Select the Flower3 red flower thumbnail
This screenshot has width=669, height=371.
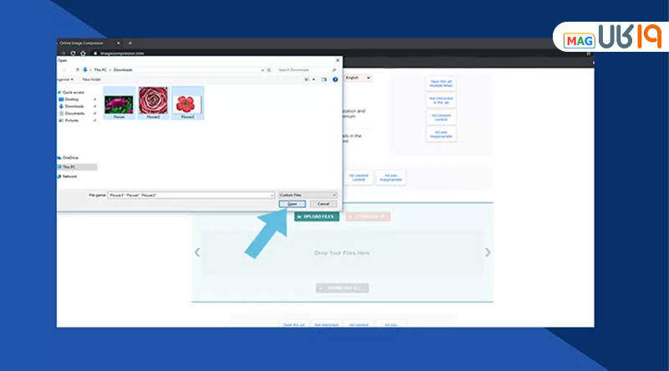pos(187,104)
